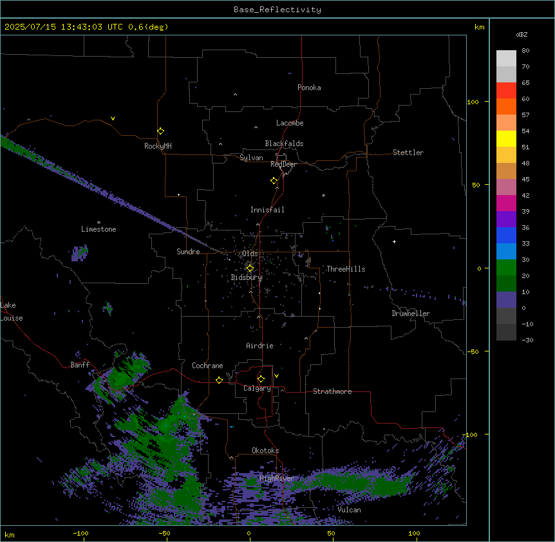
Task: Click the Strathmore label
Action: pyautogui.click(x=332, y=391)
